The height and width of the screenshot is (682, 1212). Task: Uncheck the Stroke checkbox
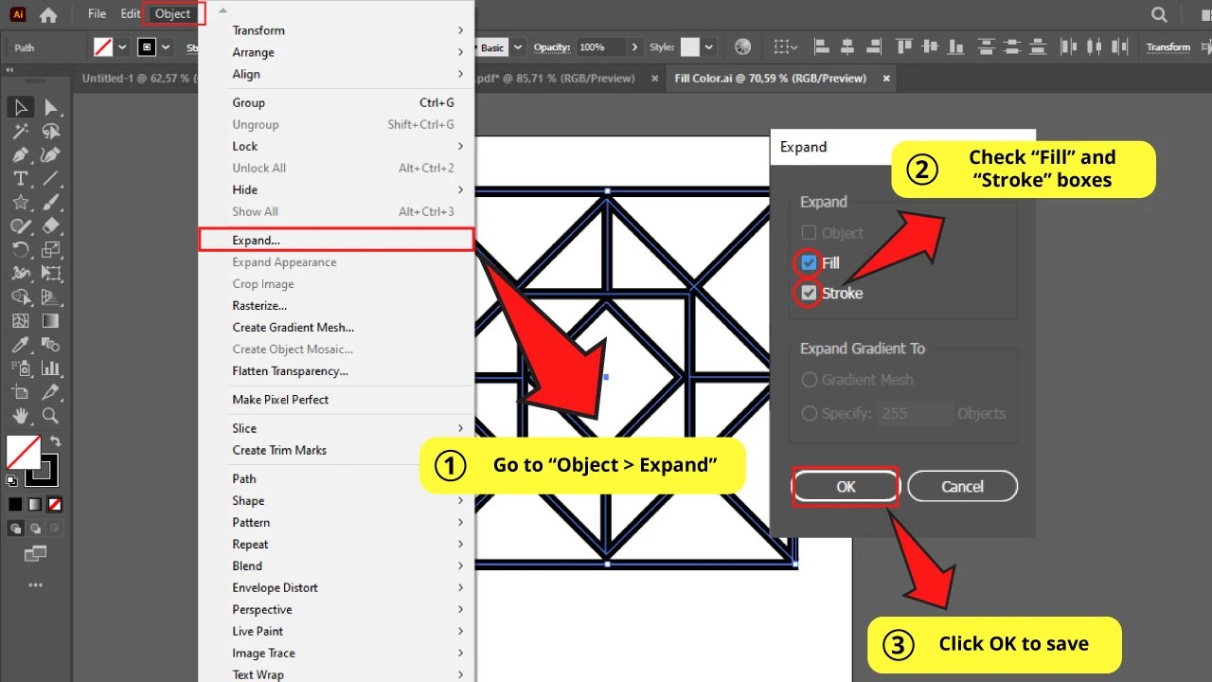(809, 293)
